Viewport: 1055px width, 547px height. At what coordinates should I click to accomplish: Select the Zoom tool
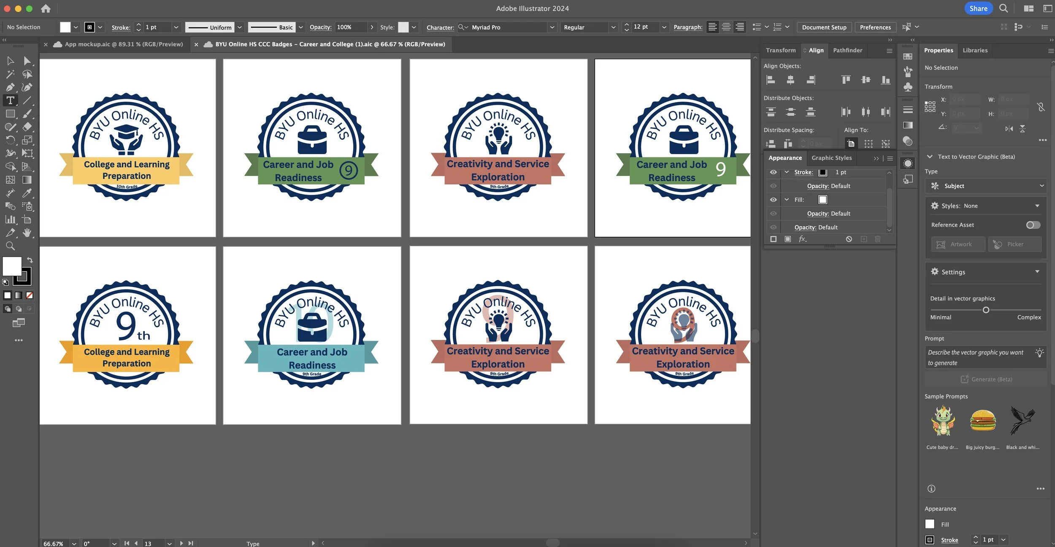11,246
